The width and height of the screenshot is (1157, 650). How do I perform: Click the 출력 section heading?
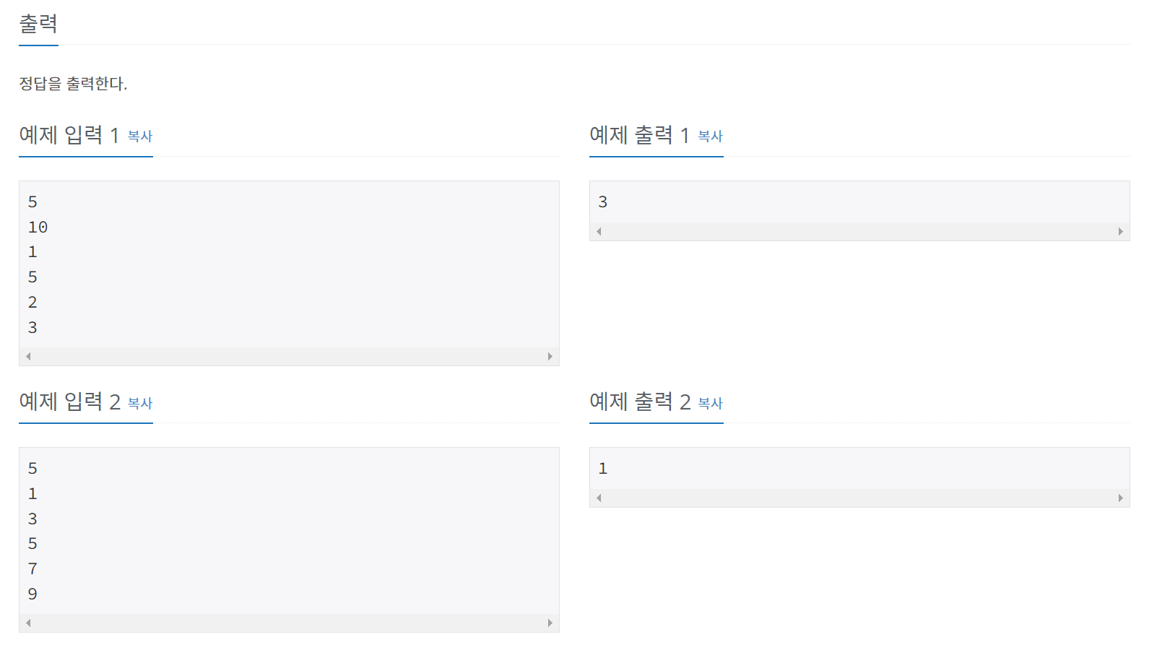tap(38, 24)
